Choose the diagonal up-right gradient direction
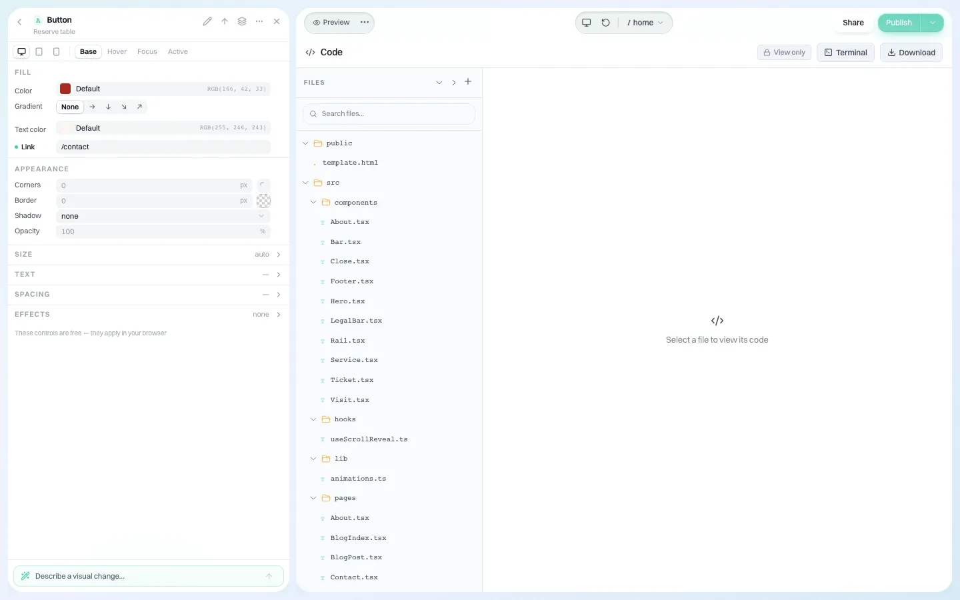 pos(139,107)
